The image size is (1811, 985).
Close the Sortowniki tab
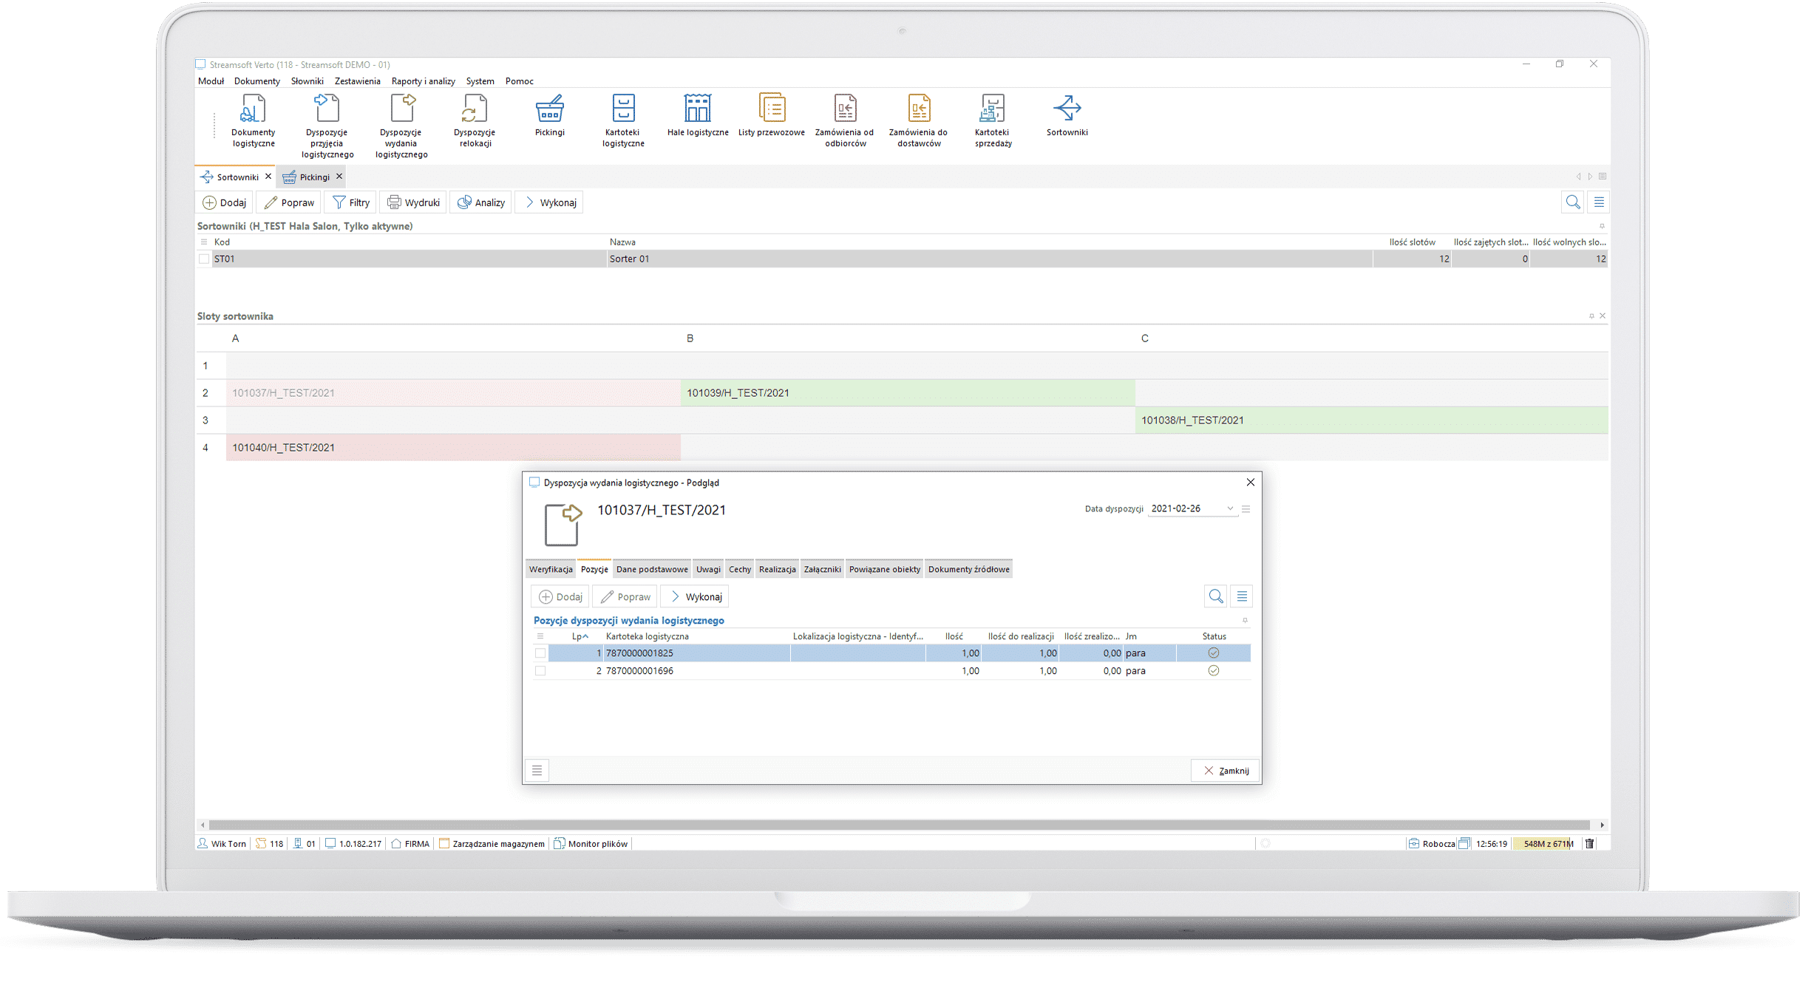click(x=268, y=177)
